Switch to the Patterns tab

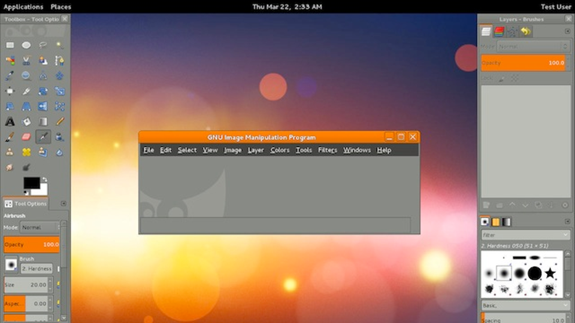point(496,222)
